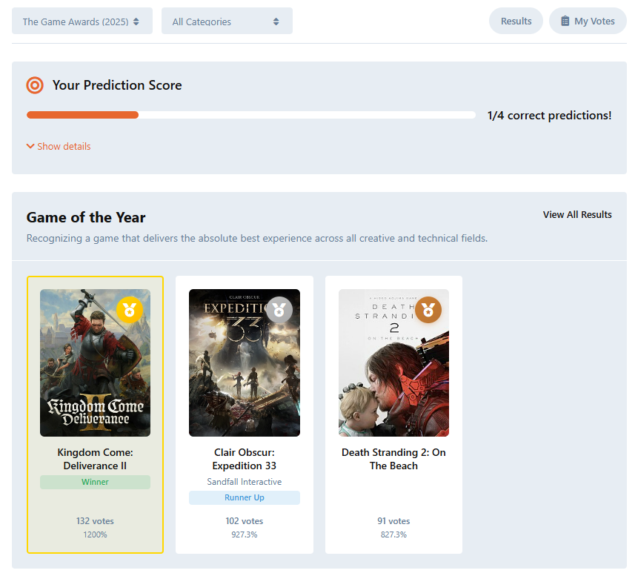Click the green Winner badge

95,482
